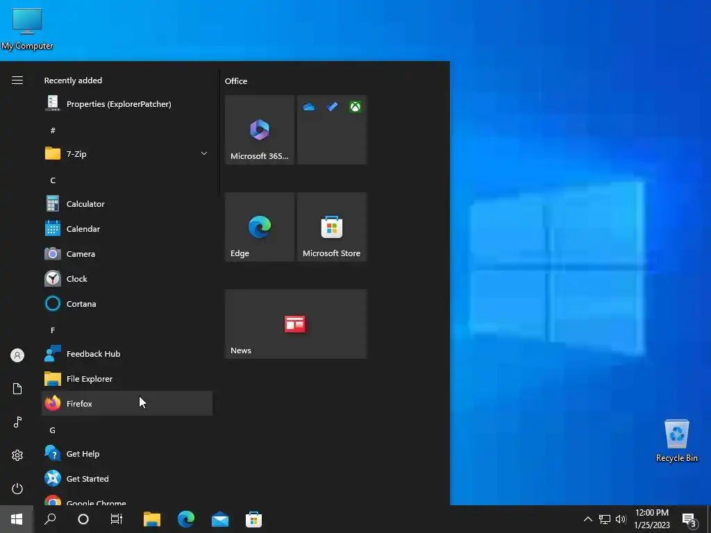
Task: Open Cortana circle on the taskbar
Action: point(83,519)
